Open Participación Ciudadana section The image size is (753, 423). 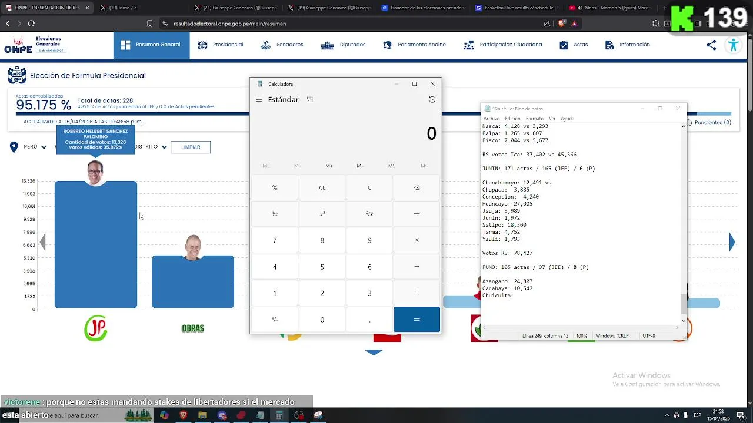[503, 45]
